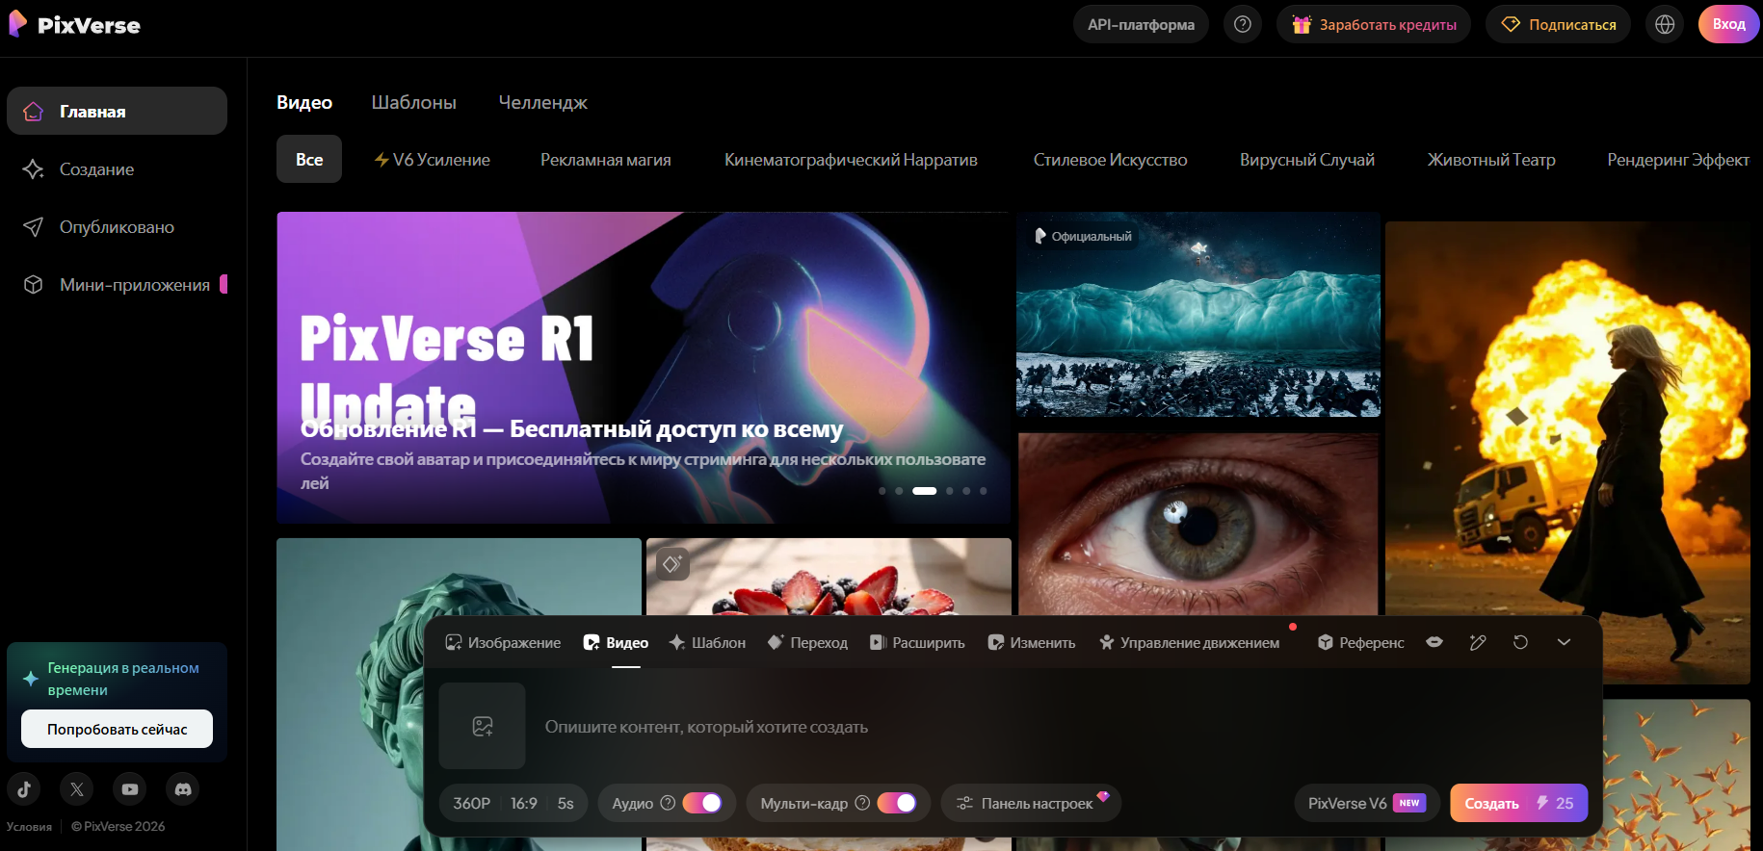Toggle the Аудио switch
This screenshot has width=1763, height=851.
pos(702,803)
